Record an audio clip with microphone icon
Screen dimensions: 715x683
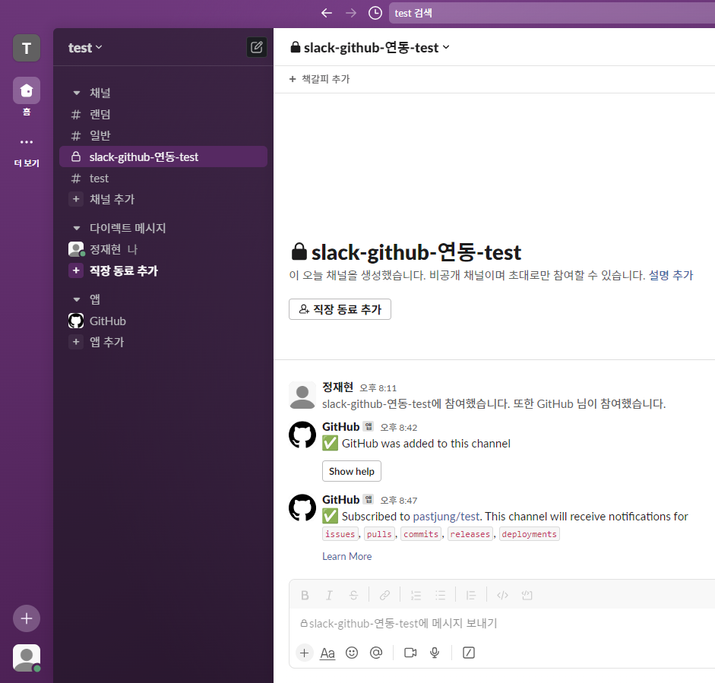tap(435, 653)
